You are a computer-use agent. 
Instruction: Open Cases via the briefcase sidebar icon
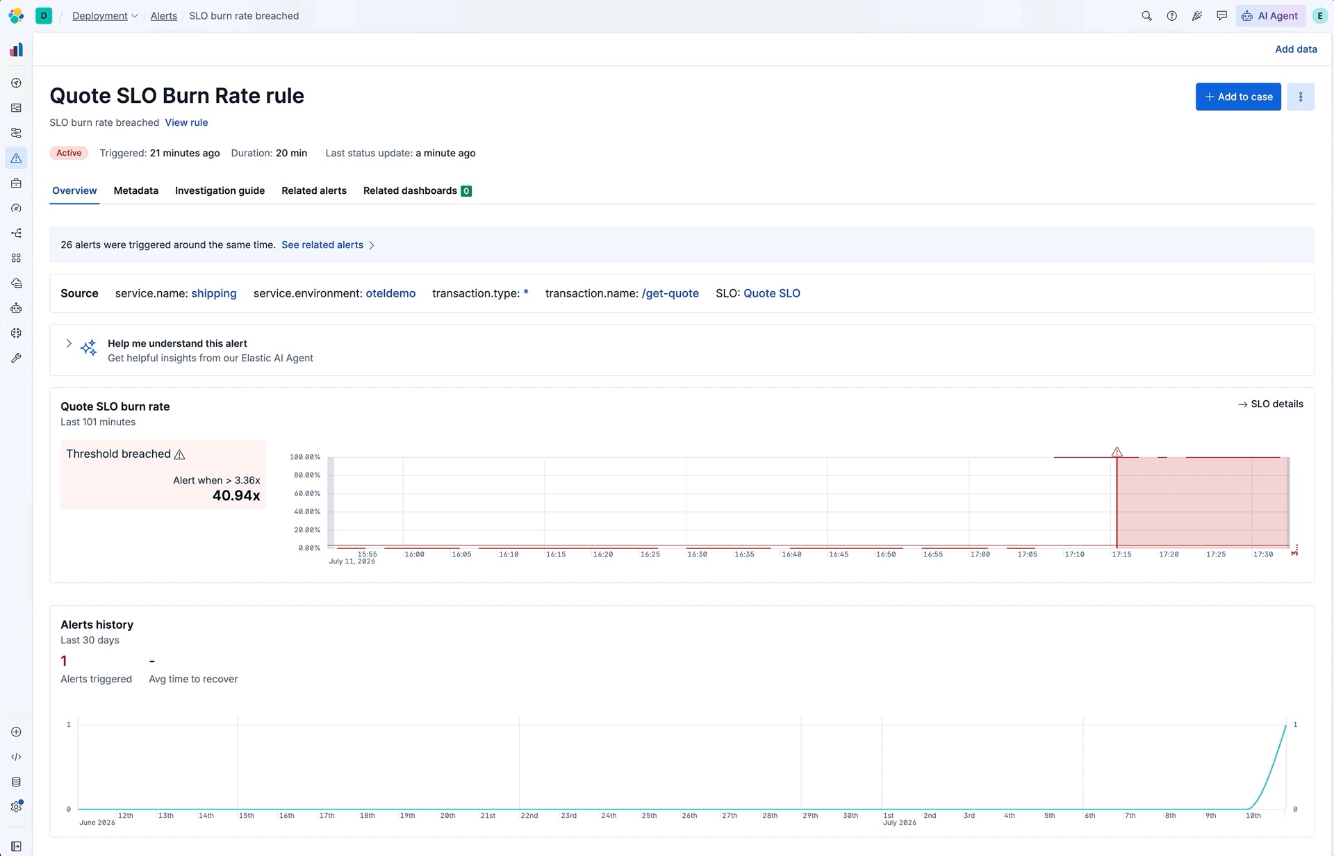(16, 183)
